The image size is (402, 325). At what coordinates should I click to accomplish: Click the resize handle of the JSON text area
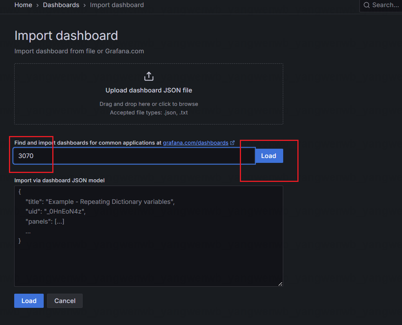(x=280, y=284)
